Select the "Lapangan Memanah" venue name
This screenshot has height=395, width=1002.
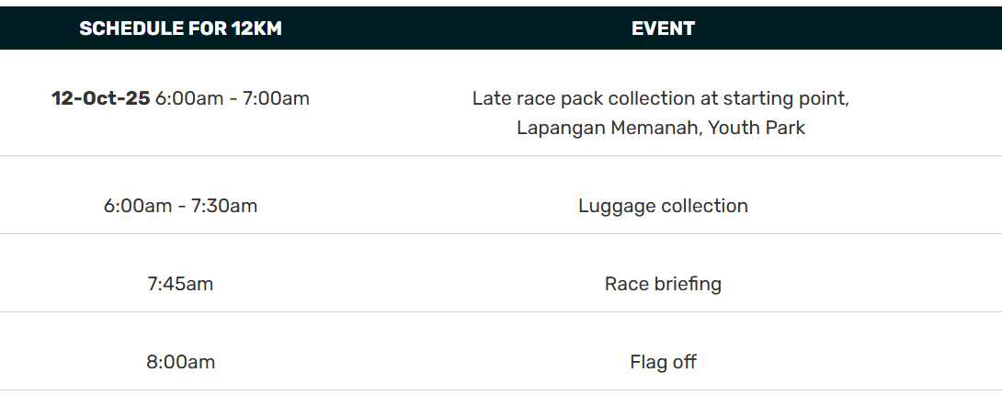point(609,128)
